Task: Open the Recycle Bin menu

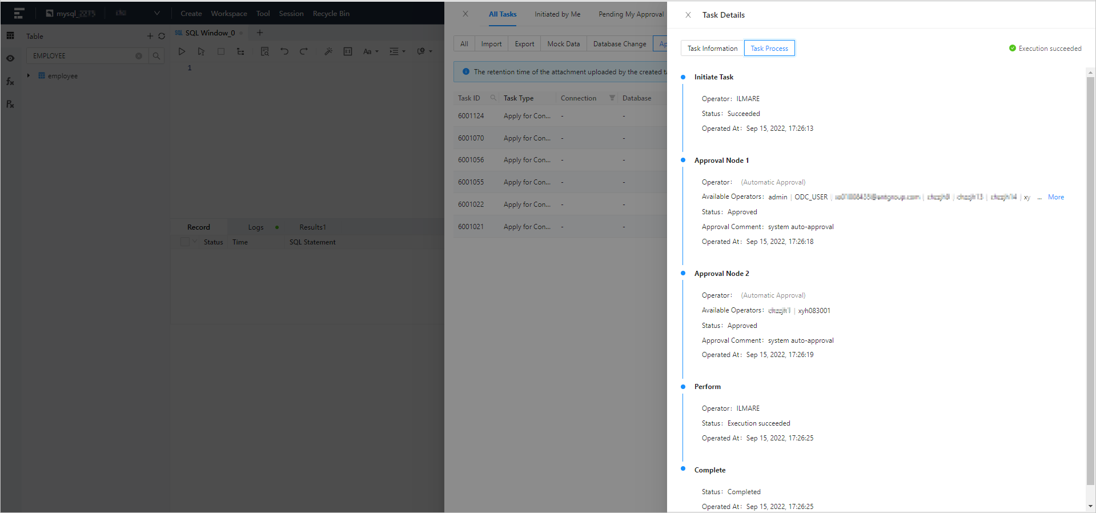Action: point(331,14)
